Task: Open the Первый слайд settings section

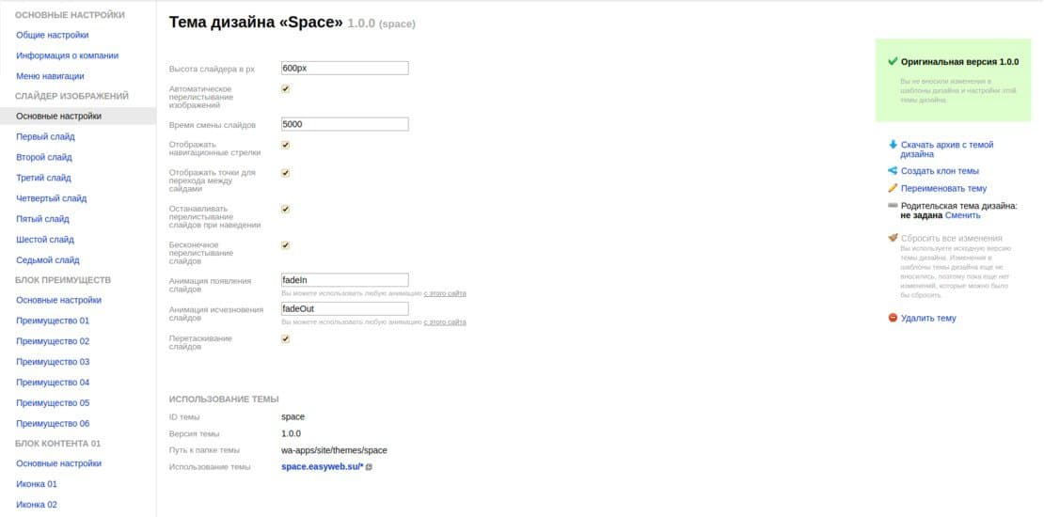Action: (45, 136)
